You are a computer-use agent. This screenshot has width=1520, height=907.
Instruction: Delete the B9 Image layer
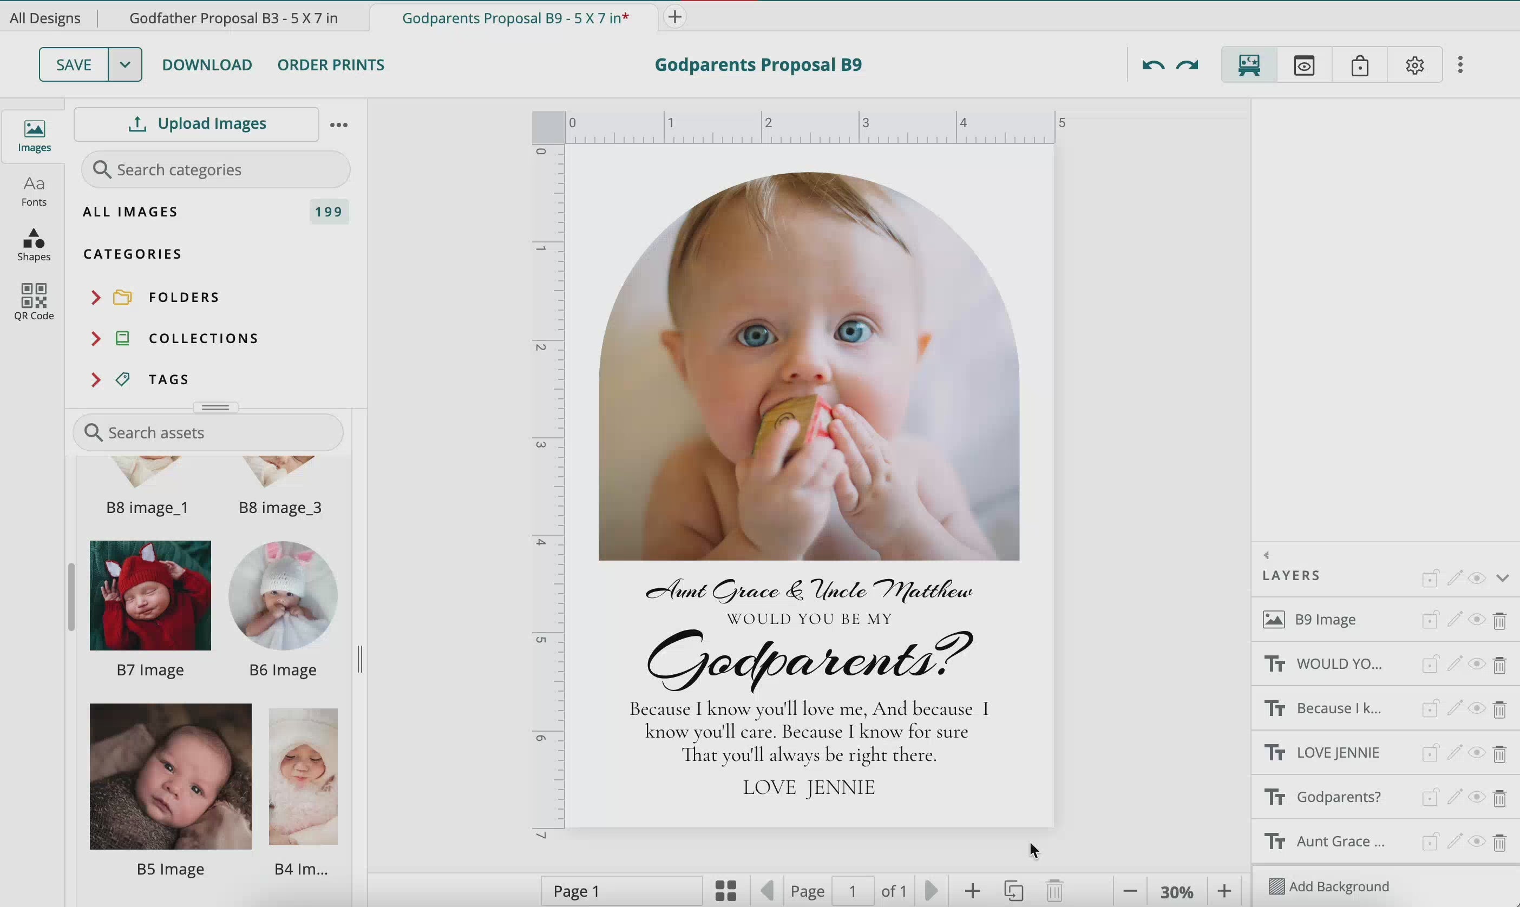pos(1500,620)
